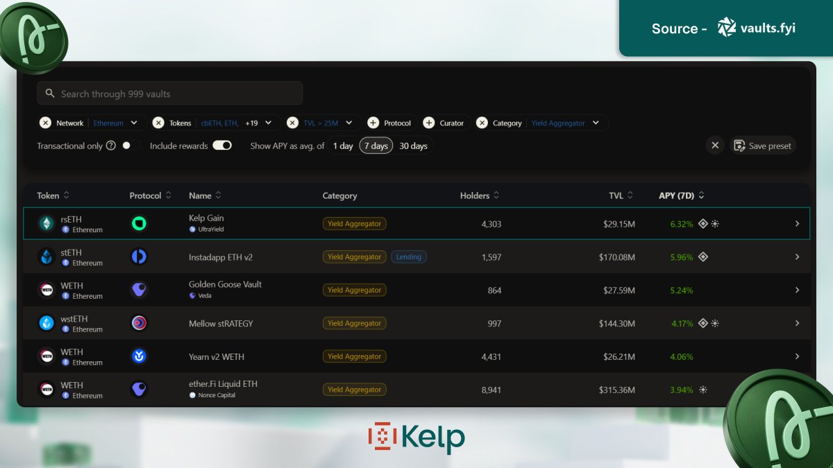Viewport: 833px width, 468px height.
Task: Click the diamond icon beside 5.96% APY
Action: coord(702,257)
